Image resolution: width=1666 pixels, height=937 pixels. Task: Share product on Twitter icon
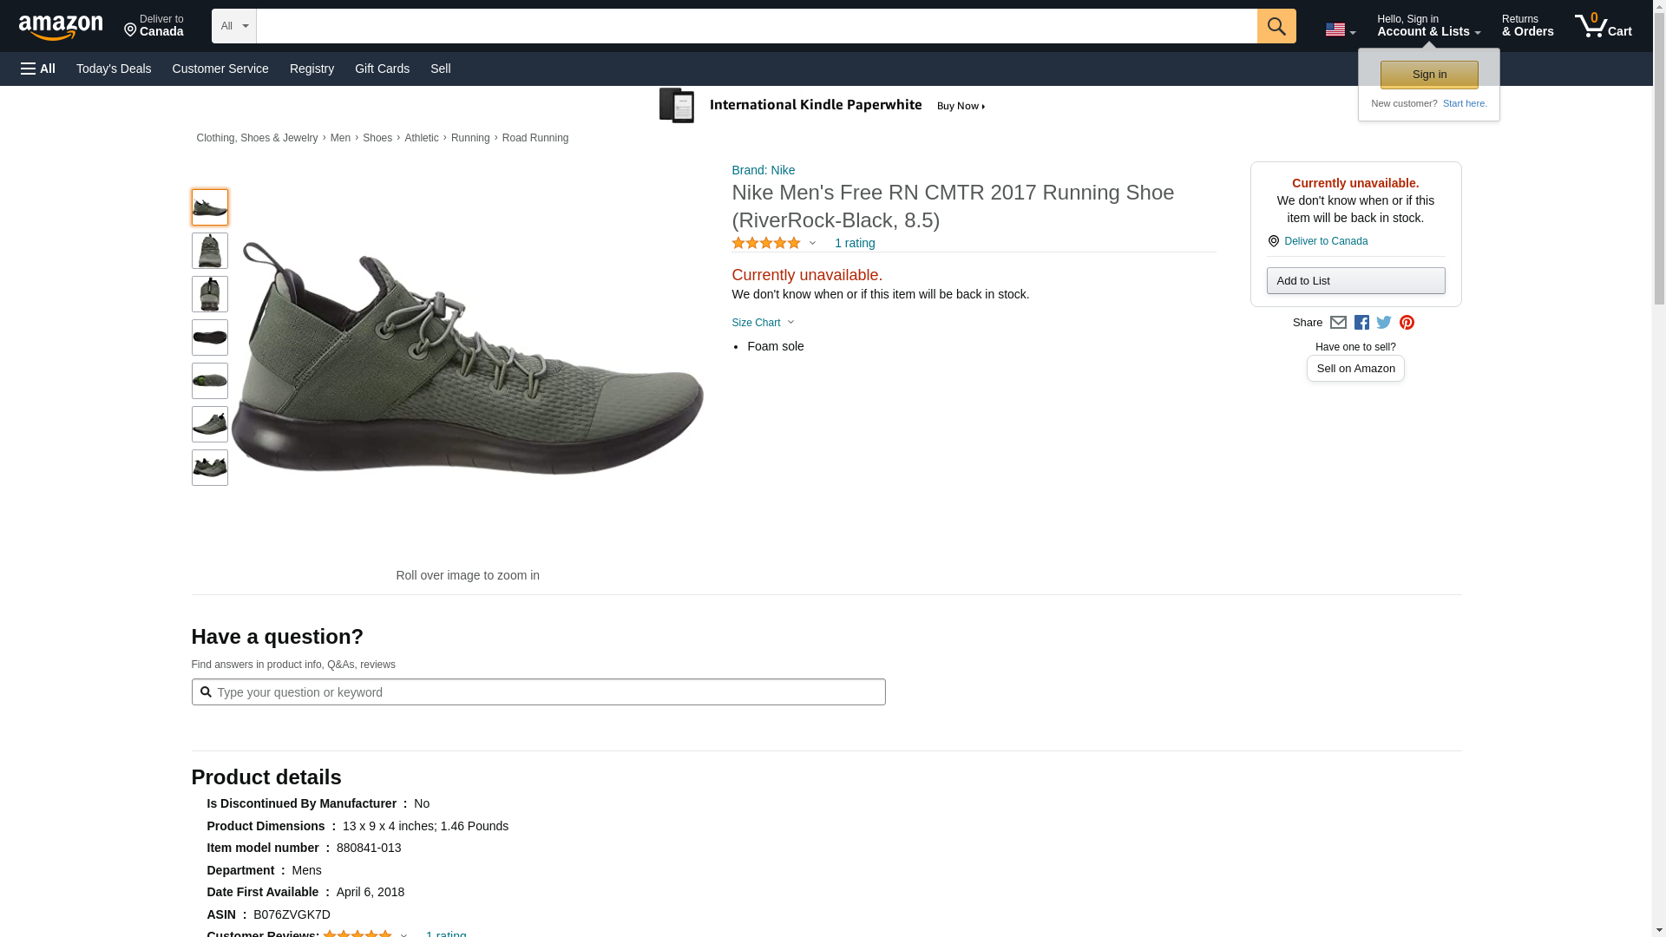point(1384,323)
